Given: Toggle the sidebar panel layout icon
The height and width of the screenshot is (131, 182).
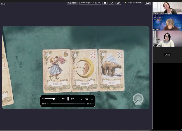Looking at the screenshot, I should point(148,3).
